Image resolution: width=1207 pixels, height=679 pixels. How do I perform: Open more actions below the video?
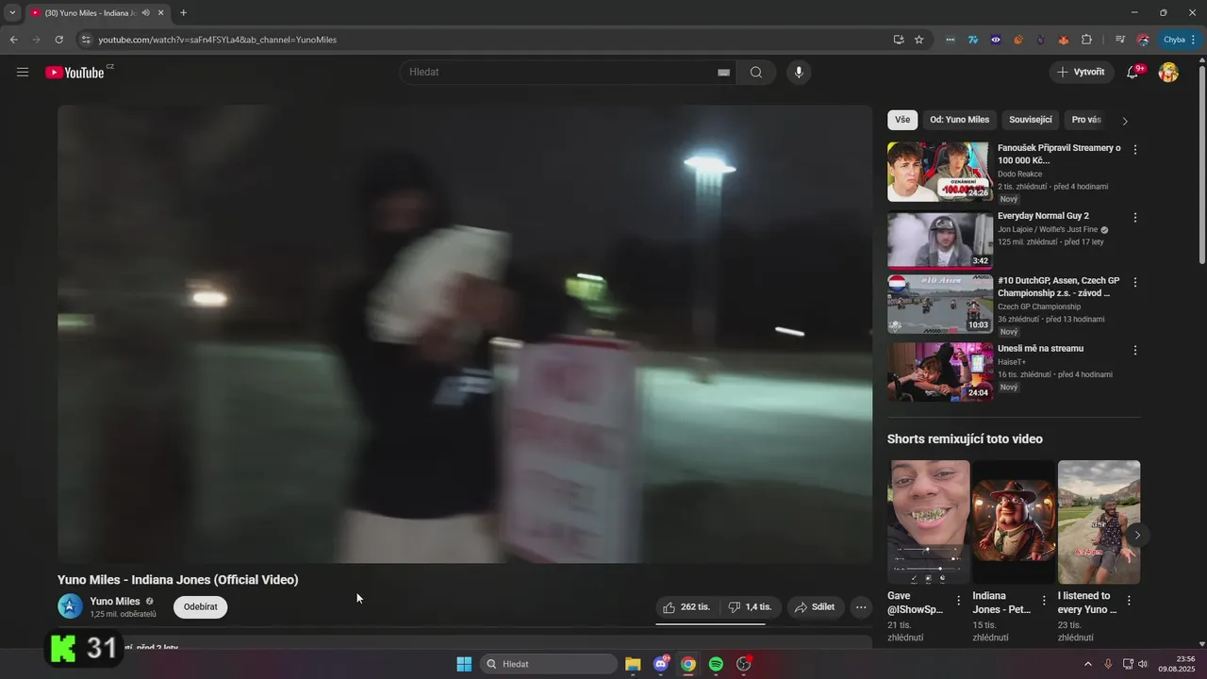tap(861, 607)
